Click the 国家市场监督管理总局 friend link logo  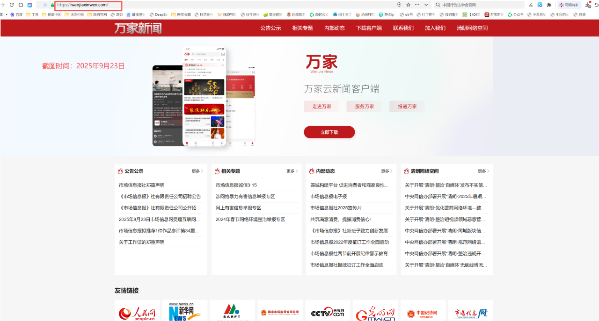280,311
